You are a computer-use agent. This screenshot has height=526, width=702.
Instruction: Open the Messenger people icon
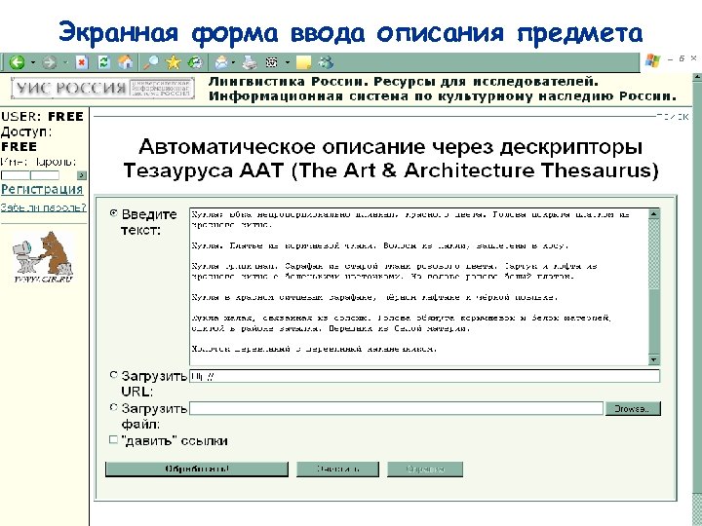coord(326,62)
